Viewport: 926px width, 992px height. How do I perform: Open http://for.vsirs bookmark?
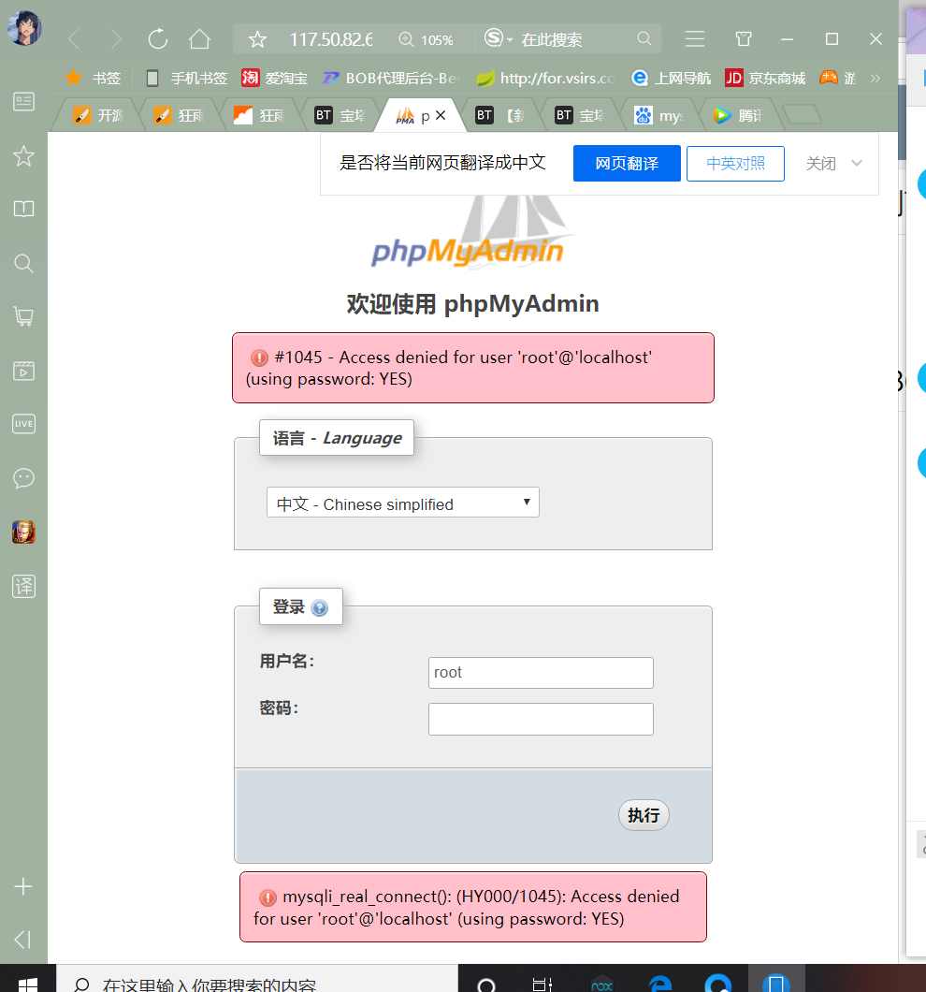tap(545, 78)
